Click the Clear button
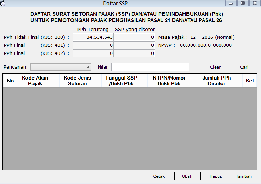Image resolution: width=261 pixels, height=184 pixels. pyautogui.click(x=216, y=67)
